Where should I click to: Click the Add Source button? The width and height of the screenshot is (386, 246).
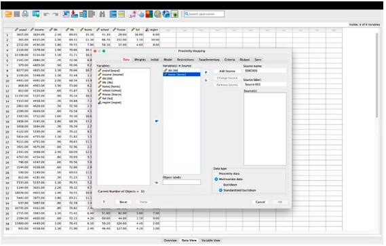coord(227,71)
